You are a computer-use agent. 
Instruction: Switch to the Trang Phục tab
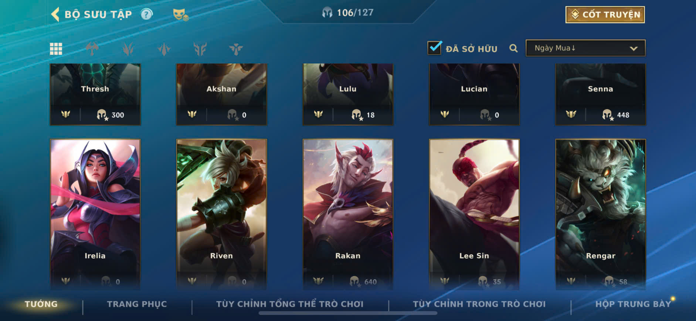[137, 304]
